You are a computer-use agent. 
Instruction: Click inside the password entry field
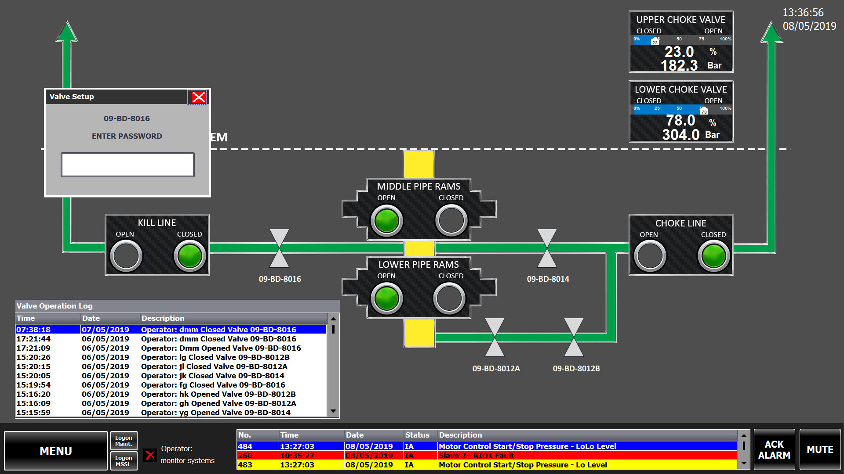(x=127, y=165)
